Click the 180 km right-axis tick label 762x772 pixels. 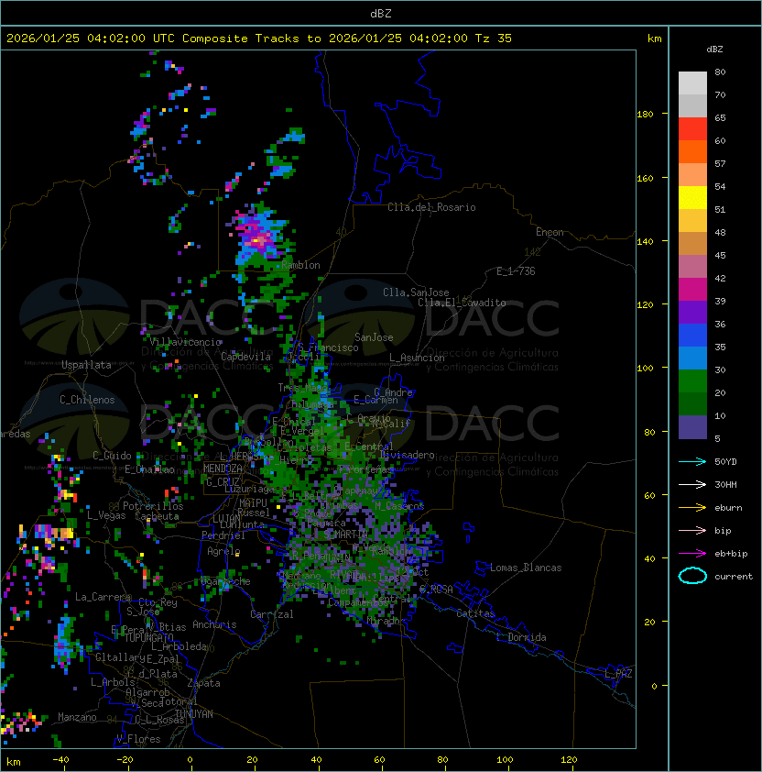pyautogui.click(x=645, y=115)
